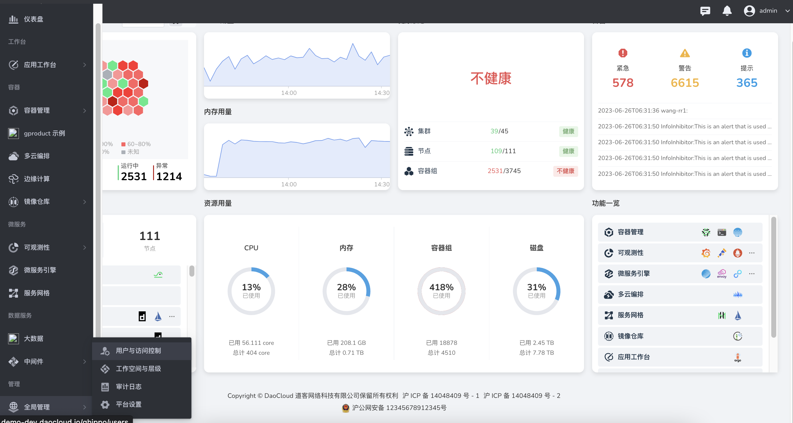This screenshot has height=423, width=793.
Task: Show more tools in 微服务引擎 row
Action: 752,274
